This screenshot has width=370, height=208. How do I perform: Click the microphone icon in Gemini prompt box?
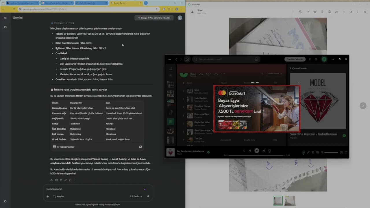[148, 196]
